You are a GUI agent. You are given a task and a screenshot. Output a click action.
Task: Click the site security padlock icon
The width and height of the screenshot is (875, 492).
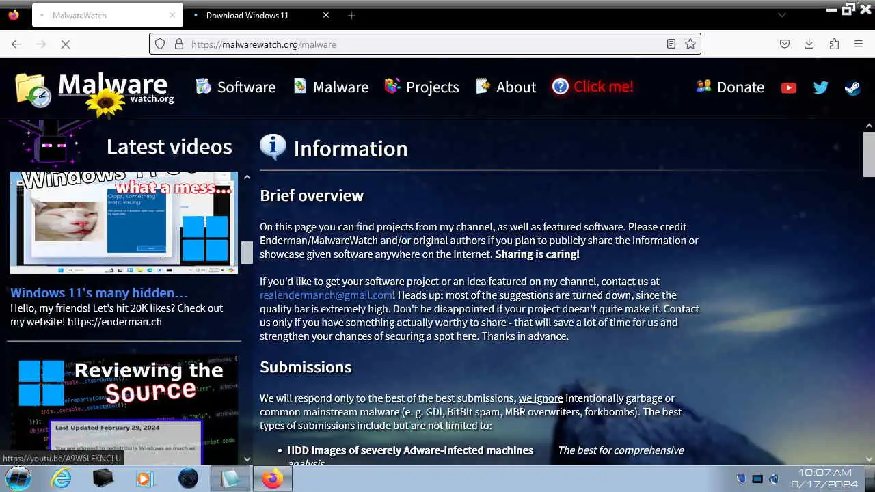tap(179, 44)
